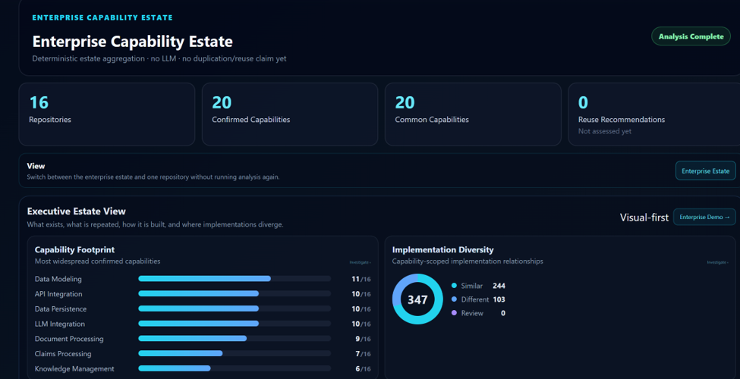Click the Knowledge Management label
740x379 pixels.
(x=74, y=369)
